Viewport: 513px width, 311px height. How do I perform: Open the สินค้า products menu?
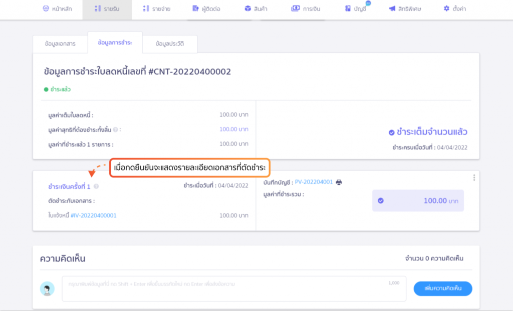click(256, 9)
